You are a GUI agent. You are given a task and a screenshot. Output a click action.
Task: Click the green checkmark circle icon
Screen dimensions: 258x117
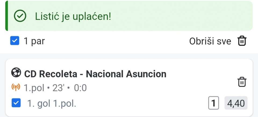pos(20,17)
